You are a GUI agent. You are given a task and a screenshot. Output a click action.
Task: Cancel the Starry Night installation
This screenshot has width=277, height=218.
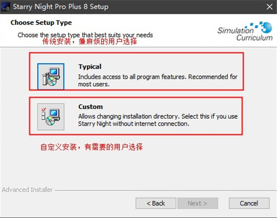[249, 203]
